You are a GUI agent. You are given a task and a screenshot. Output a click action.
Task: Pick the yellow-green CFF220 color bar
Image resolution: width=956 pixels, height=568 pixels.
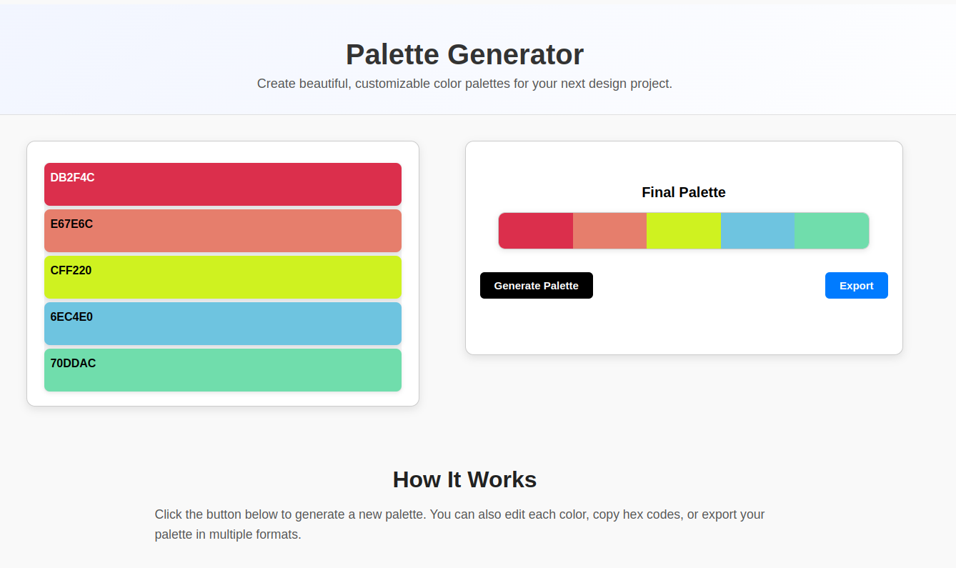pos(223,277)
